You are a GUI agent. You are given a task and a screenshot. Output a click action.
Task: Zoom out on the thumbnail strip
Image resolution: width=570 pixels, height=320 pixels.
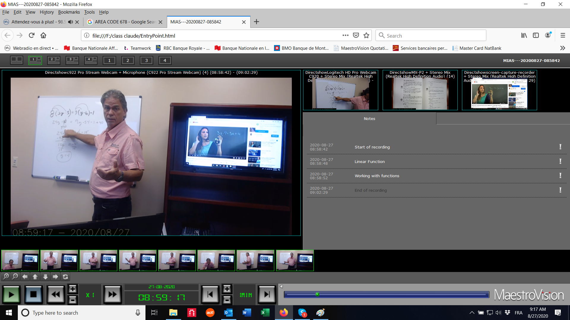[15, 276]
